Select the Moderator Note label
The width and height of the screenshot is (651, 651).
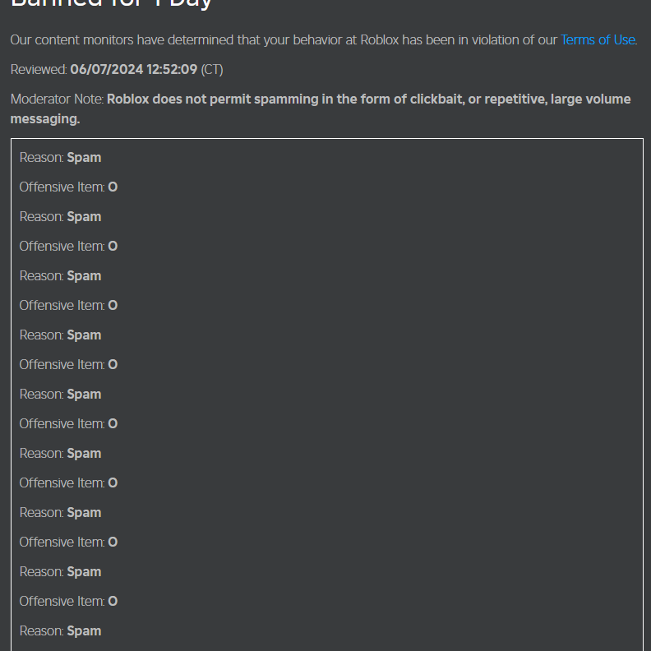coord(57,99)
